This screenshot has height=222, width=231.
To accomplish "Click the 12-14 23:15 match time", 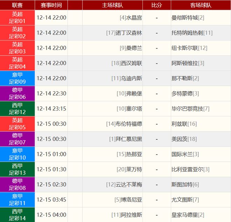I will click(51, 109).
